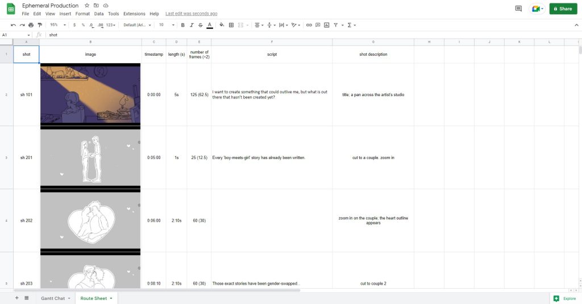Select sh 201 couple image
This screenshot has width=582, height=304.
[x=90, y=158]
